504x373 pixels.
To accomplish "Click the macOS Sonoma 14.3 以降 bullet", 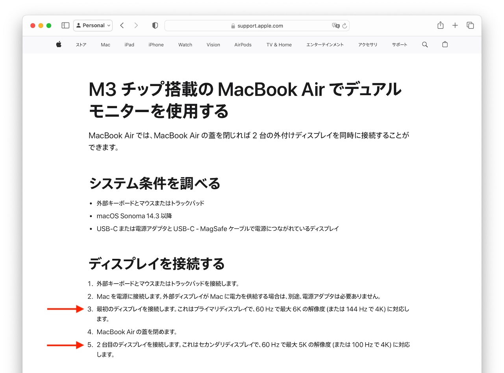I will click(x=134, y=216).
